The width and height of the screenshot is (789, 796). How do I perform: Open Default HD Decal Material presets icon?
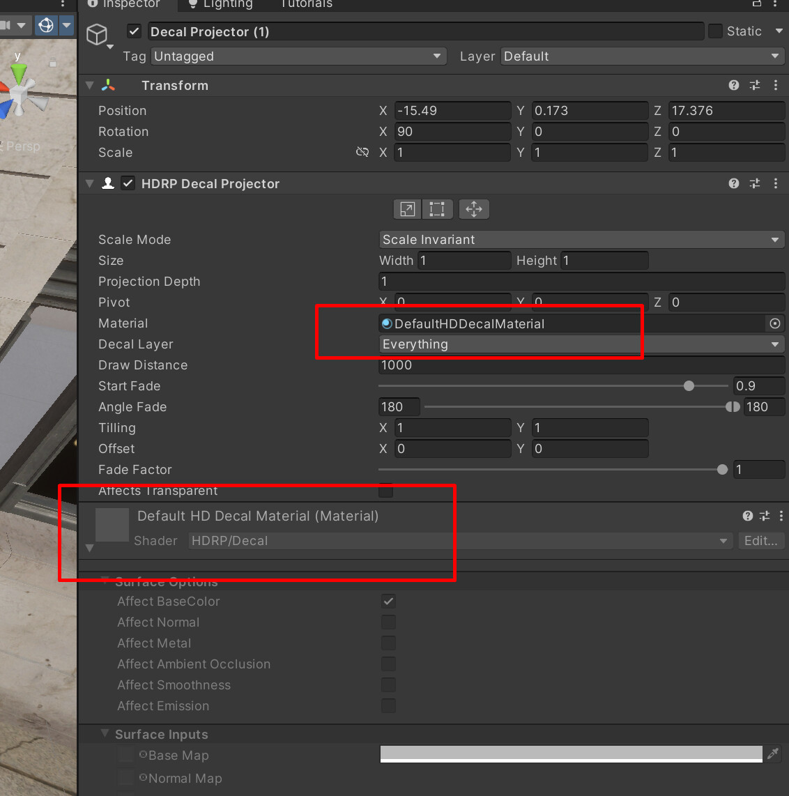tap(765, 516)
